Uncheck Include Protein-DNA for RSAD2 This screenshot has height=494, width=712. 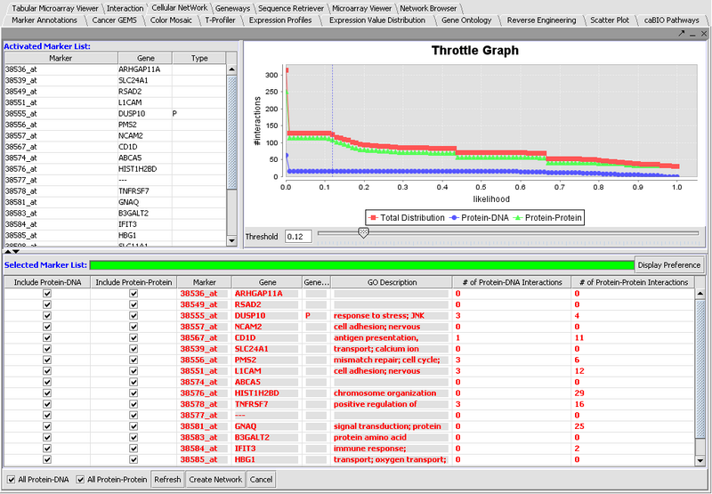click(47, 304)
